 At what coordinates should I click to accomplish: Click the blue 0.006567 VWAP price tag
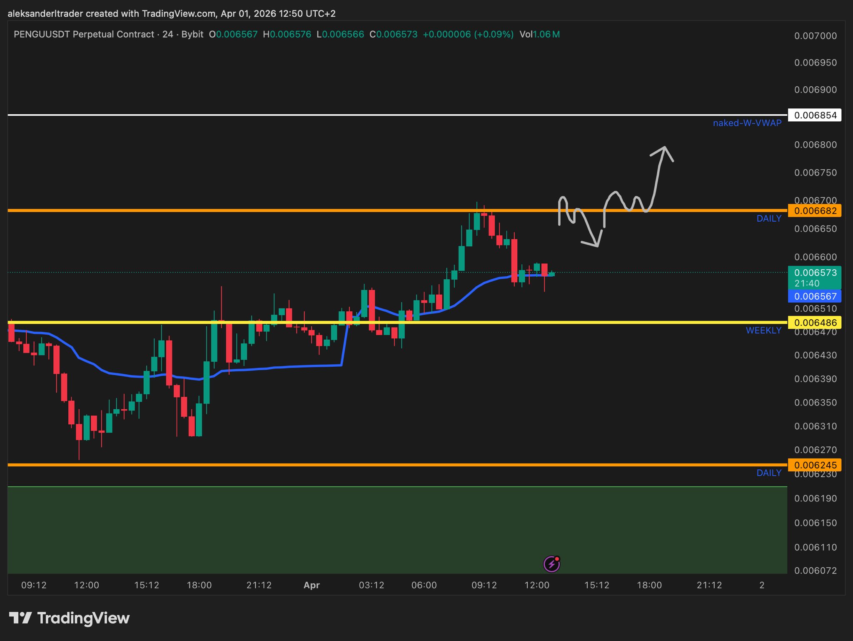click(x=815, y=296)
